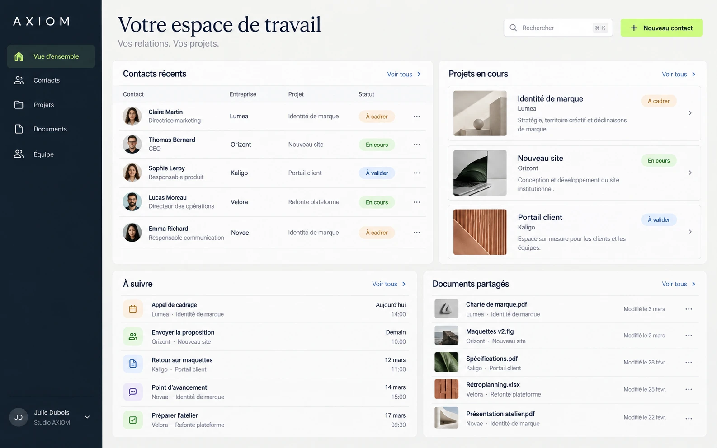Click the Projets folder icon in sidebar
Image resolution: width=717 pixels, height=448 pixels.
(19, 105)
